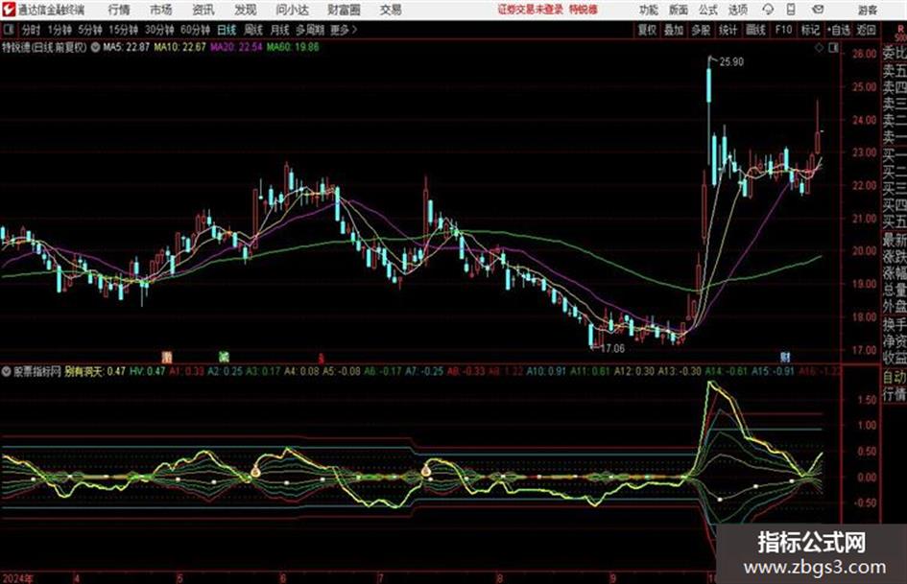Toggle the side panel icon at chart top-right
This screenshot has width=907, height=584.
[833, 49]
